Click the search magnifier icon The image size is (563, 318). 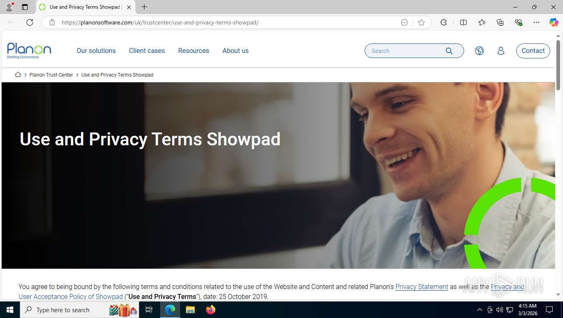tap(449, 51)
